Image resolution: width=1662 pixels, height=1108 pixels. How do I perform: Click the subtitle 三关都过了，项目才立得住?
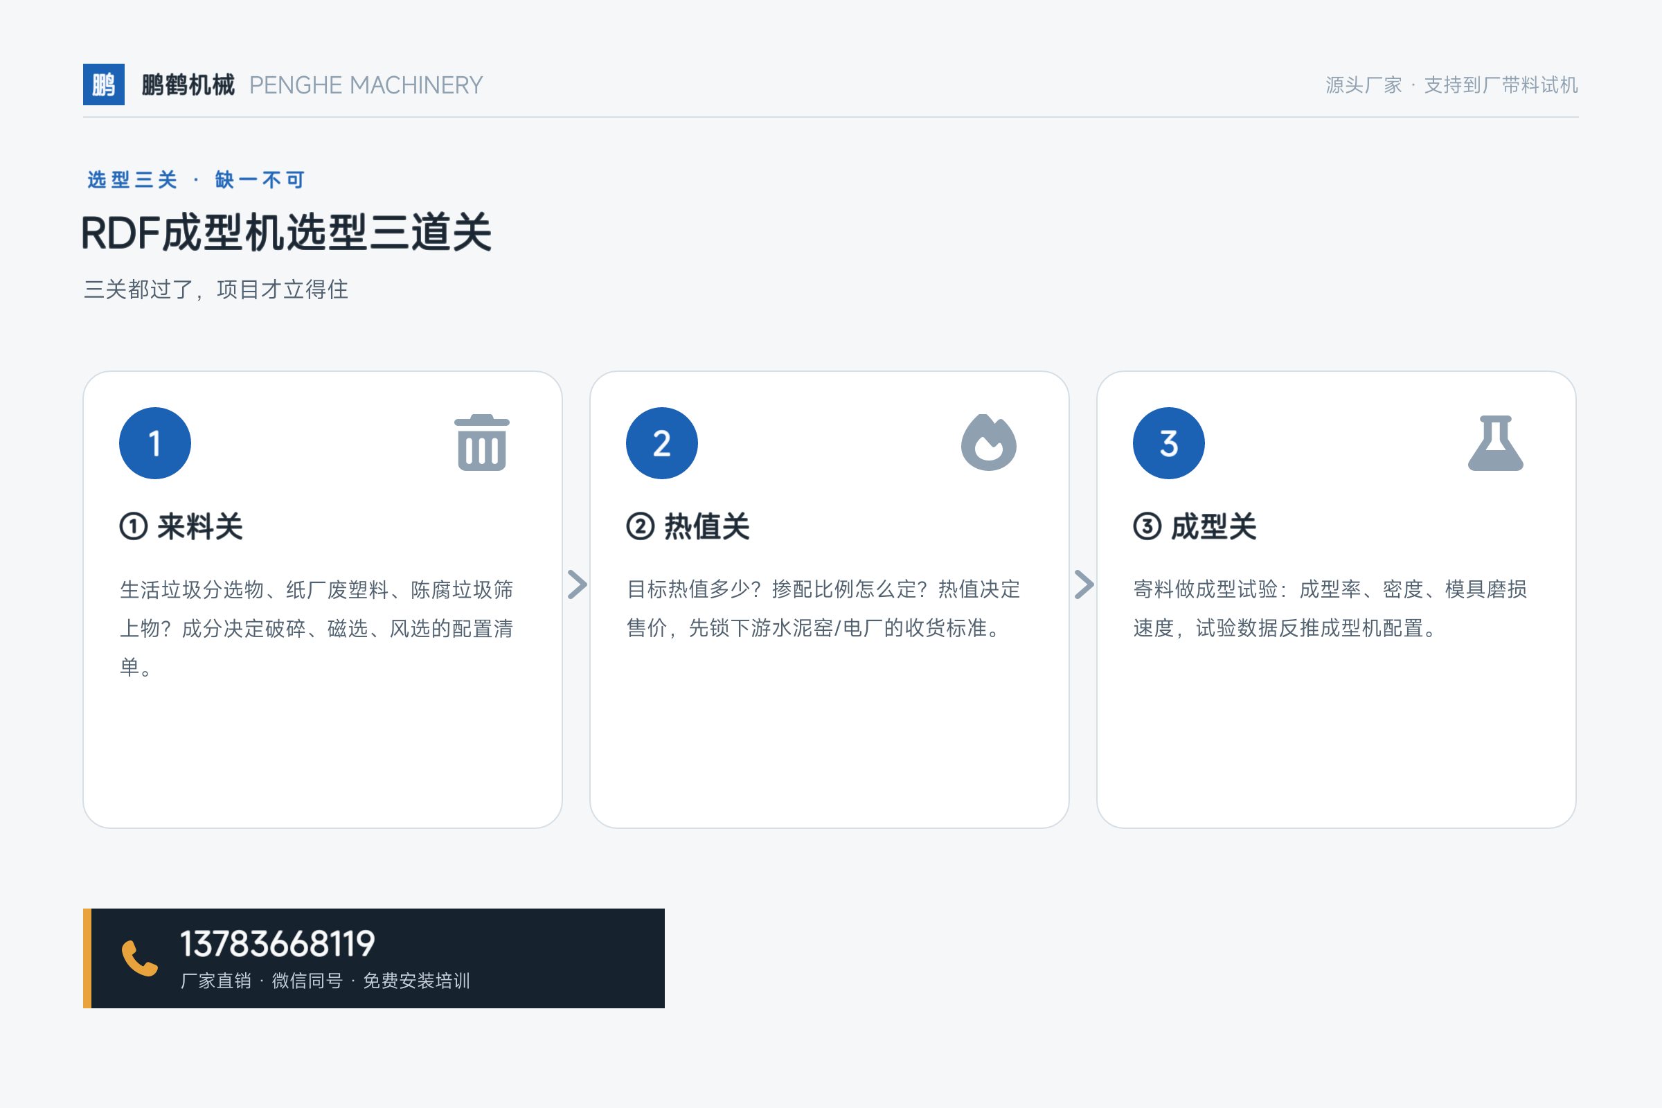tap(215, 289)
